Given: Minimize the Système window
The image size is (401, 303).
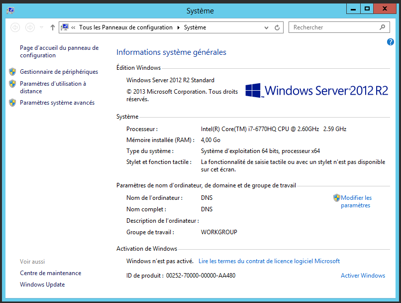Looking at the screenshot, I should 353,8.
